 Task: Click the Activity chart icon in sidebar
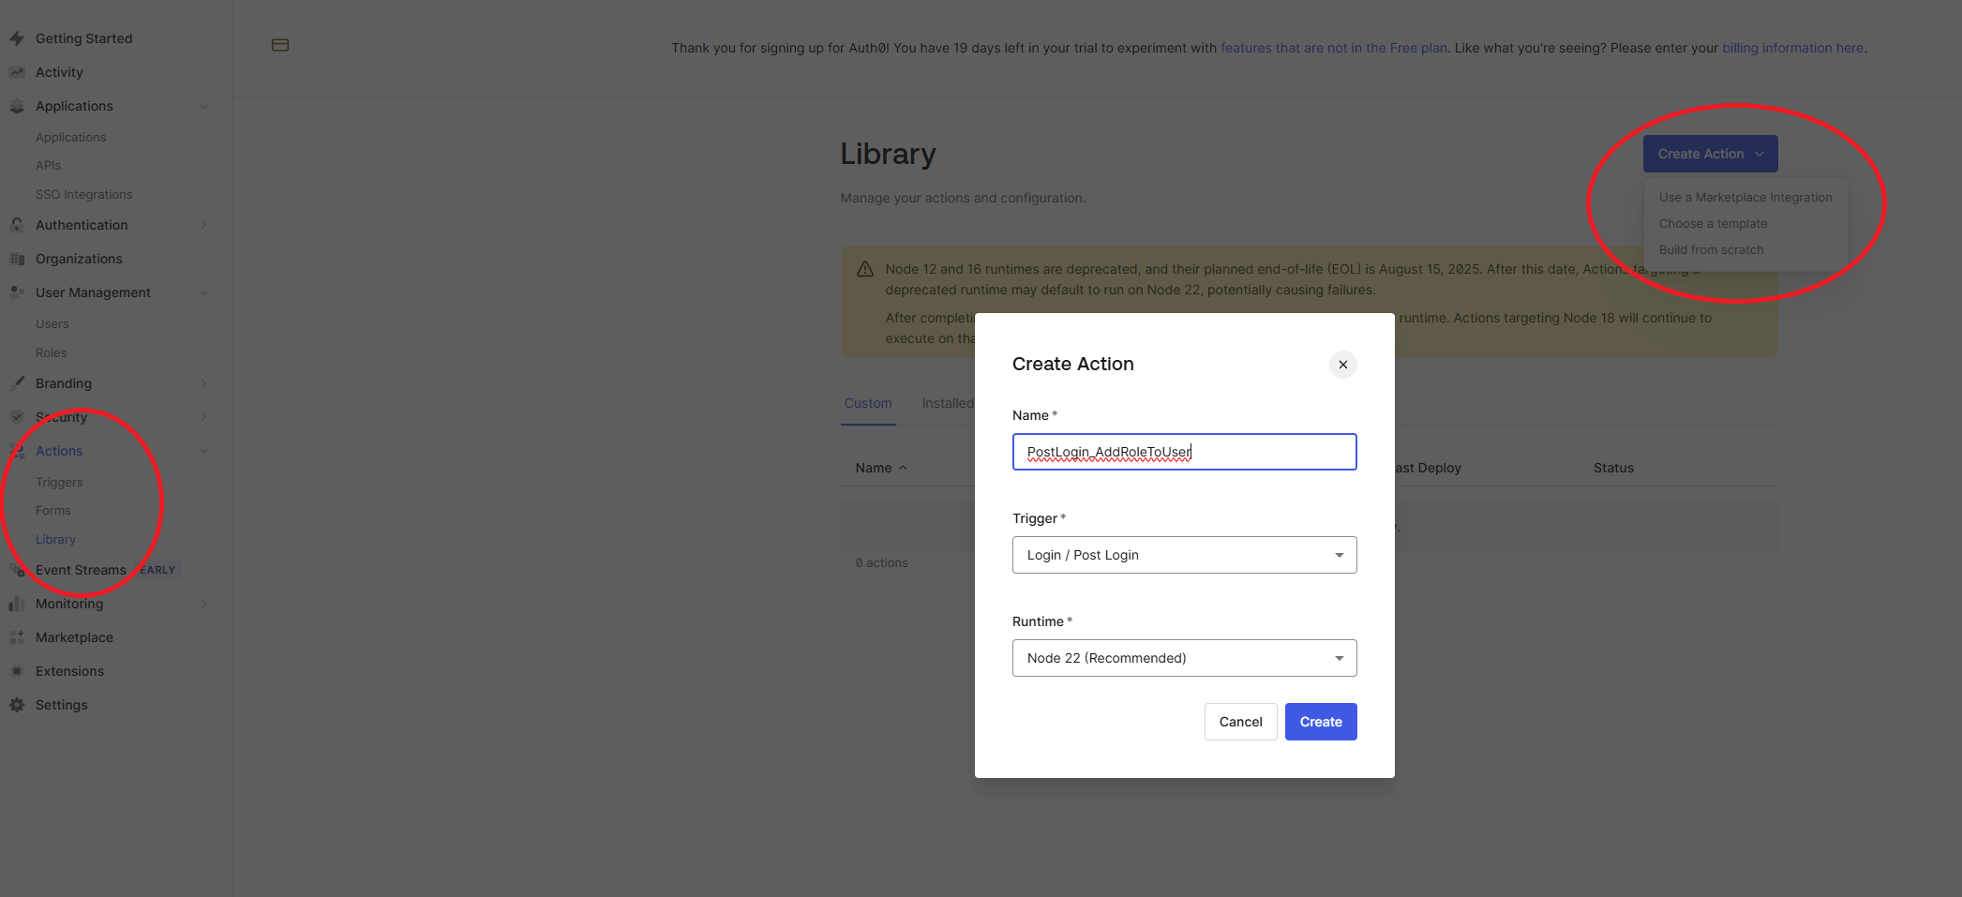tap(17, 72)
